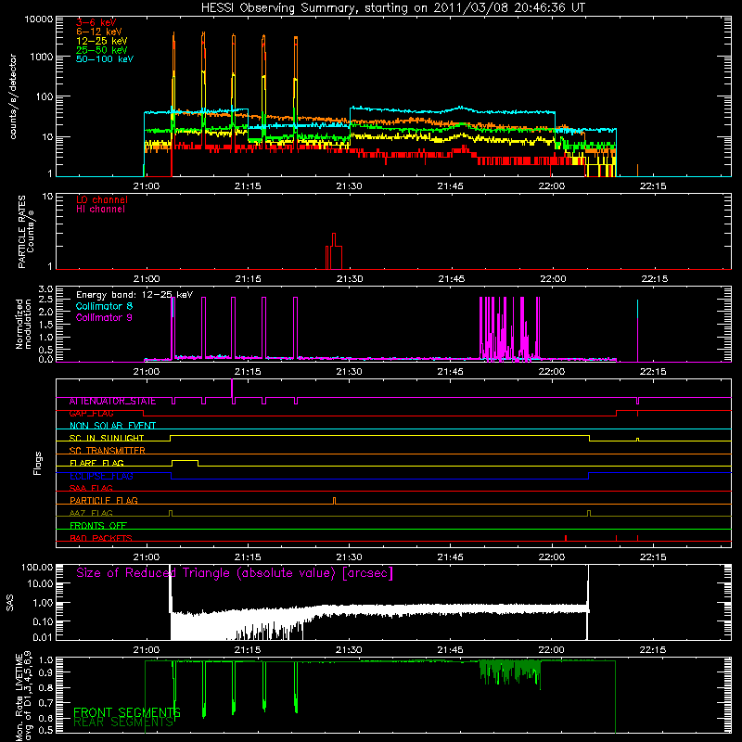Image resolution: width=742 pixels, height=742 pixels.
Task: Click the HESSI Observing Summary title text
Action: (x=393, y=8)
